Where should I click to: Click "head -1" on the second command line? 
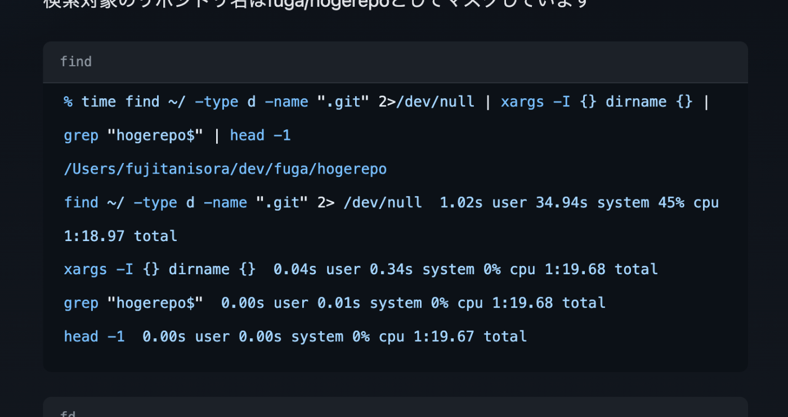tap(260, 135)
